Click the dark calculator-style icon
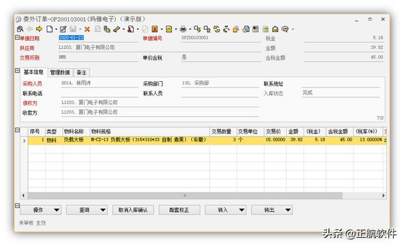Screen dimensions: 404x246 point(256,29)
